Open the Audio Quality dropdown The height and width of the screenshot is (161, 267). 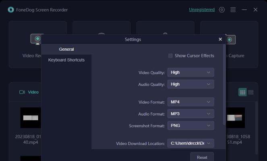point(191,84)
